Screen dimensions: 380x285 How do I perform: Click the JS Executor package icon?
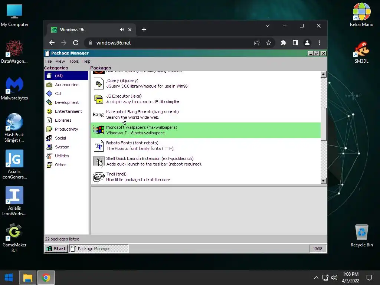(99, 99)
